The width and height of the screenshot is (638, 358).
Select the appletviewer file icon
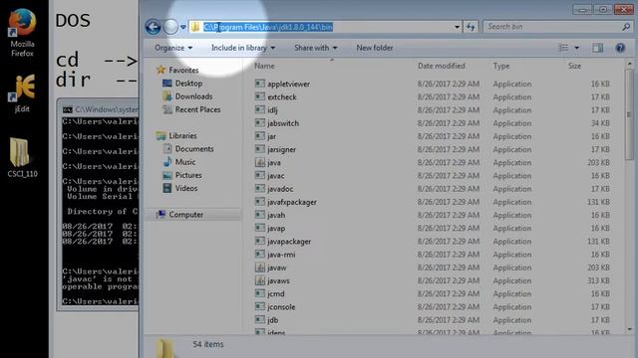click(x=259, y=84)
